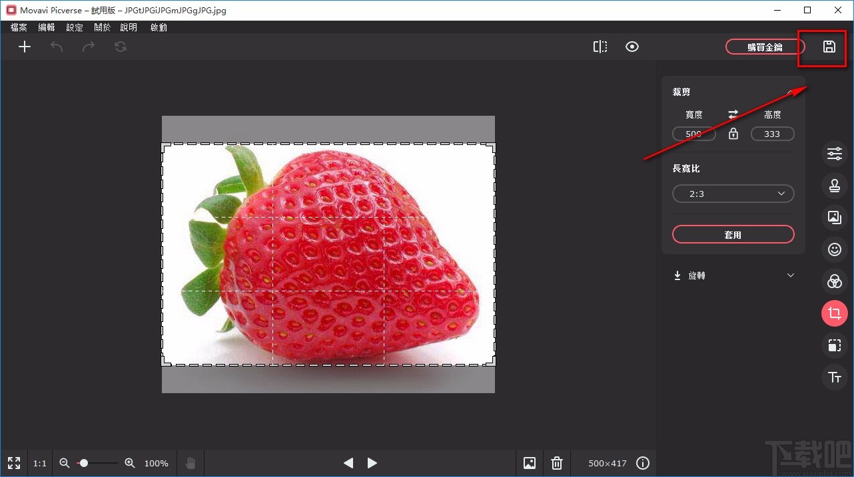Open the 設定 menu
854x477 pixels.
click(x=75, y=27)
